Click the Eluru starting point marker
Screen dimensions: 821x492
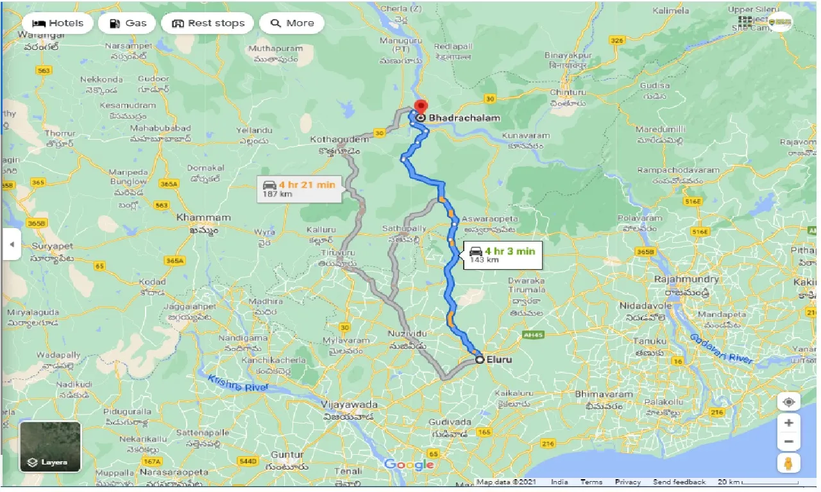[x=480, y=360]
